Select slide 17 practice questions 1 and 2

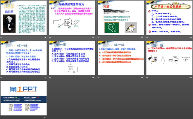(23, 58)
